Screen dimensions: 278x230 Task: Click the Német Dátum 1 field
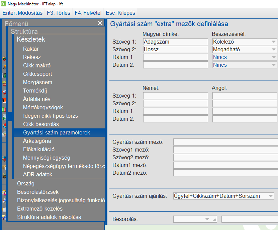tap(176, 111)
